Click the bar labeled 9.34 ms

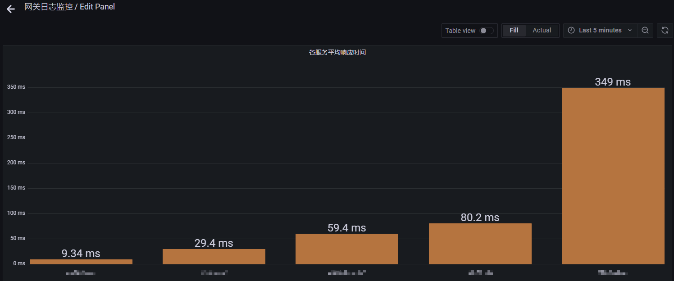point(80,261)
